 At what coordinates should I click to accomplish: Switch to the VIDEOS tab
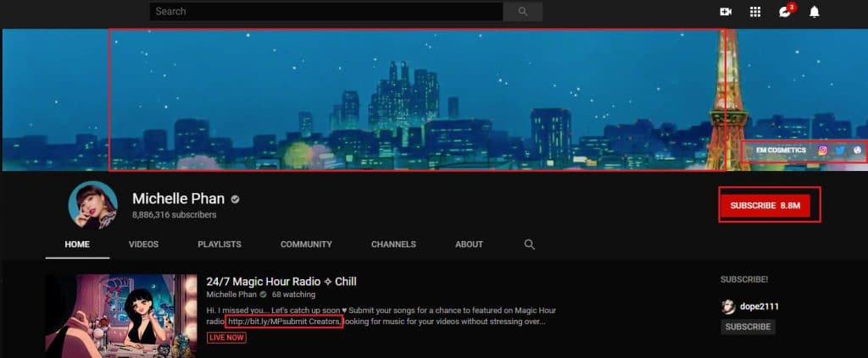tap(143, 245)
